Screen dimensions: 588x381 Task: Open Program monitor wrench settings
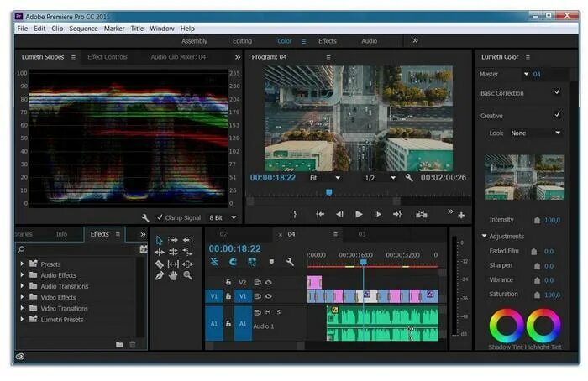click(x=409, y=178)
